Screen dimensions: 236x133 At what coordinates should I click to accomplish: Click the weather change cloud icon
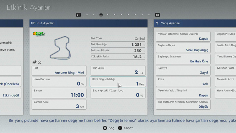coord(35,62)
